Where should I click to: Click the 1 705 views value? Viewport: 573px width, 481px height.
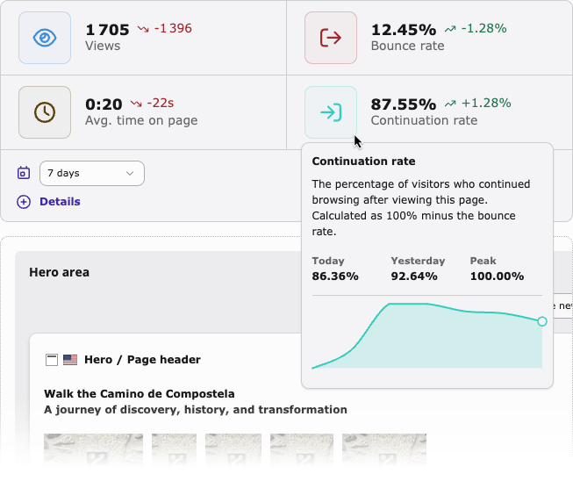107,30
